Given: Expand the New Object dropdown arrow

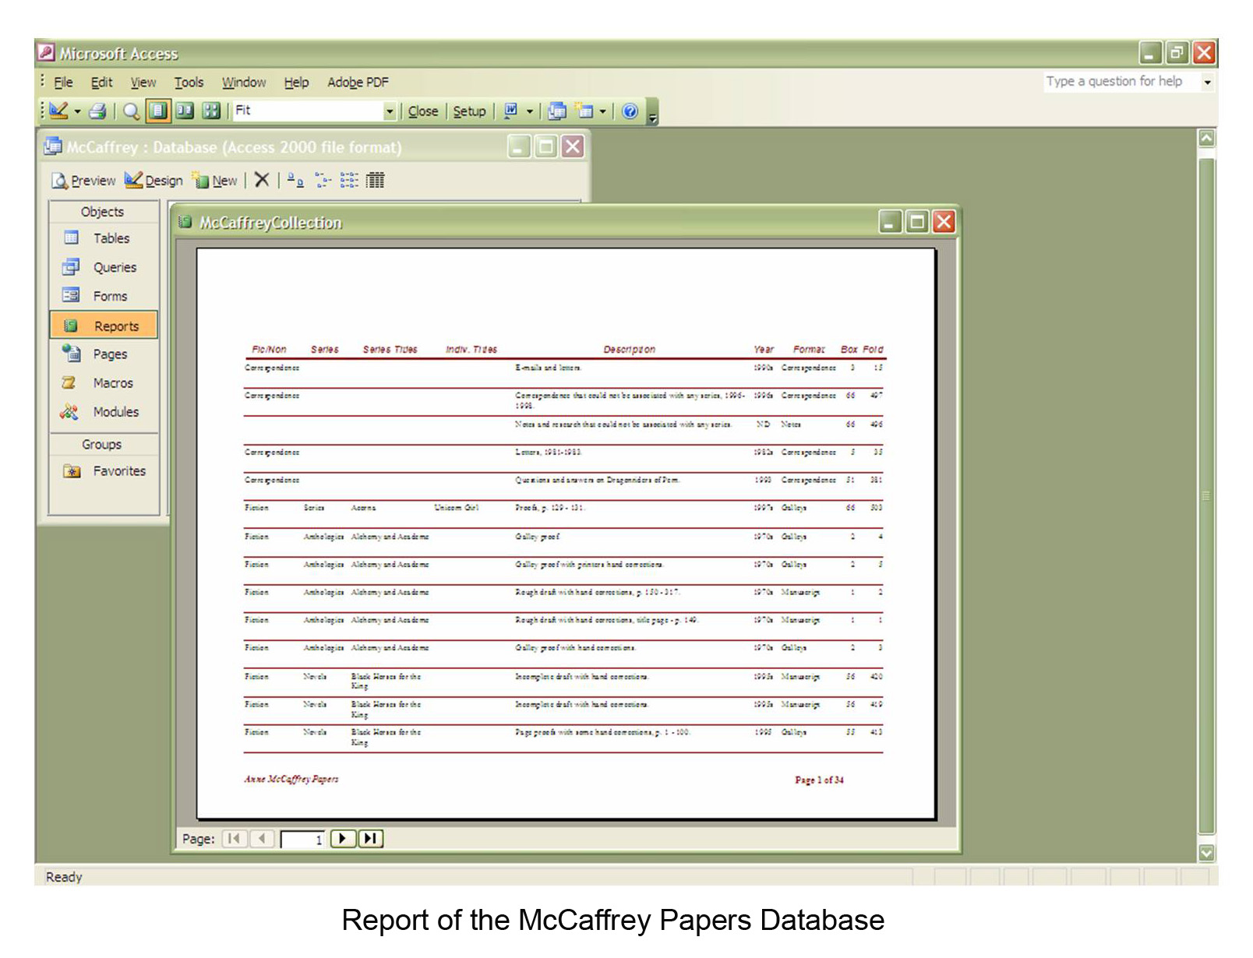Looking at the screenshot, I should click(x=602, y=111).
